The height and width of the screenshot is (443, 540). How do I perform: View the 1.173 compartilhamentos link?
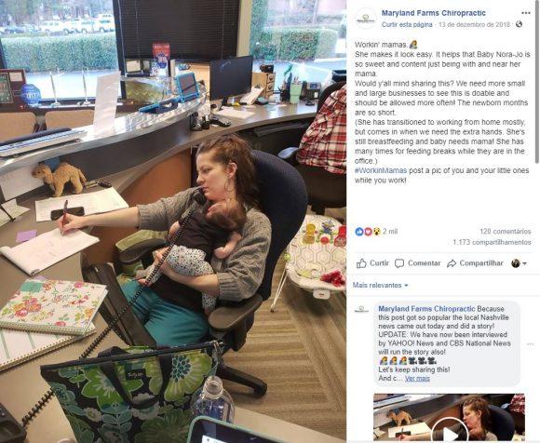[x=492, y=242]
